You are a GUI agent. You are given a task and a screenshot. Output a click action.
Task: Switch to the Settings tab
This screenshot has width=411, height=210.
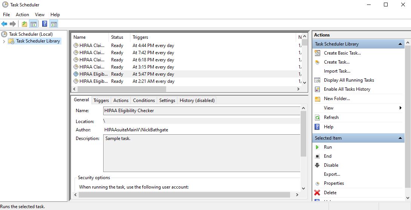(x=167, y=100)
